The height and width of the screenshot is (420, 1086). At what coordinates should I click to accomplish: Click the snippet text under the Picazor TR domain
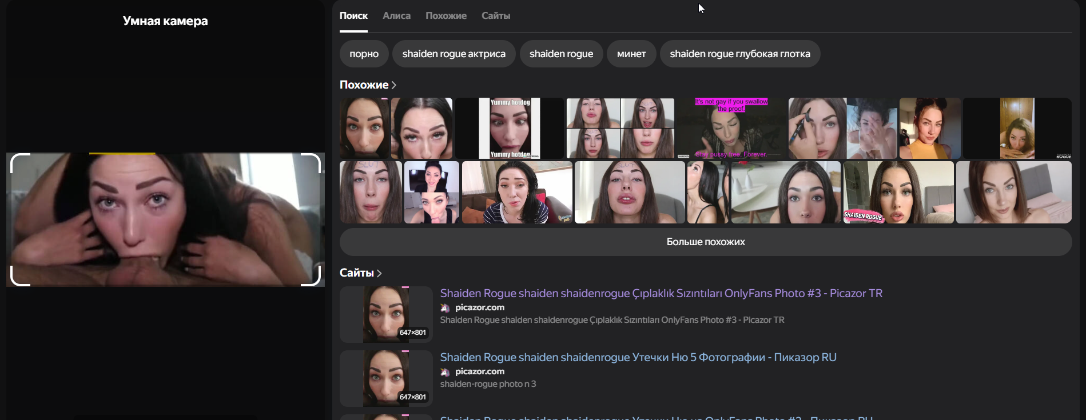pos(612,320)
